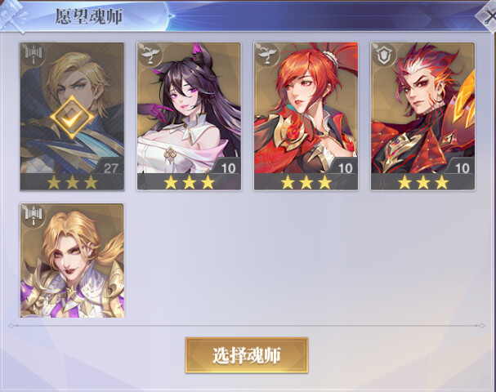Click the 愿望魂师 dialog title
This screenshot has width=496, height=392.
pos(89,16)
